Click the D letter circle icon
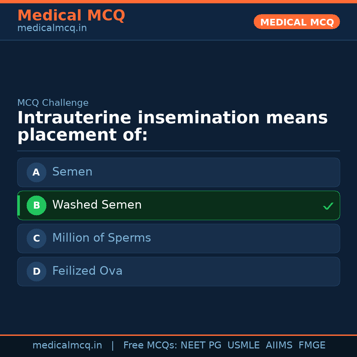This screenshot has height=357, width=357. click(36, 271)
